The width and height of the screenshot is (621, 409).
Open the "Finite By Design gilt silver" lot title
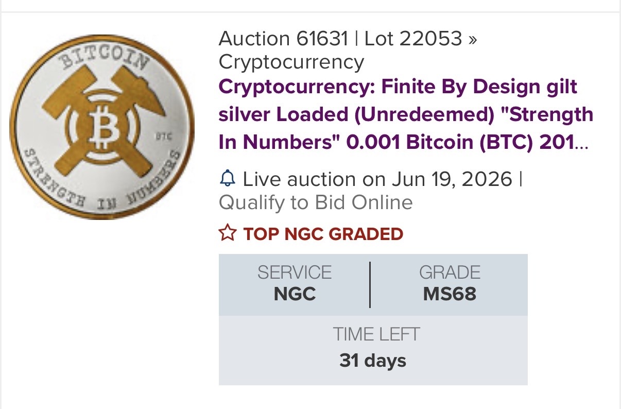coord(406,115)
